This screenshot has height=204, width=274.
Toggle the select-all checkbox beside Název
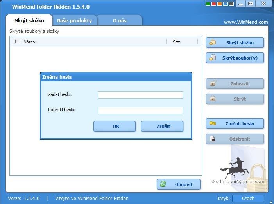[x=17, y=42]
